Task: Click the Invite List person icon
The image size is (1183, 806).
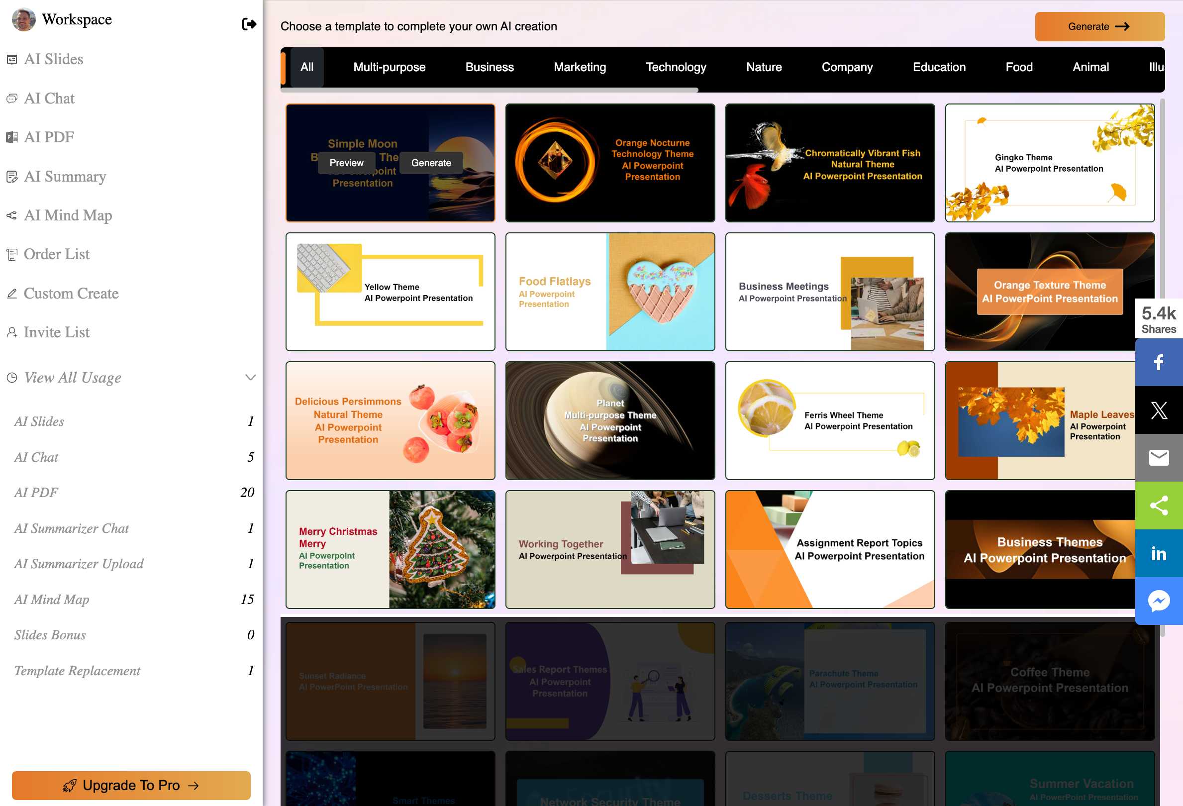Action: click(12, 332)
